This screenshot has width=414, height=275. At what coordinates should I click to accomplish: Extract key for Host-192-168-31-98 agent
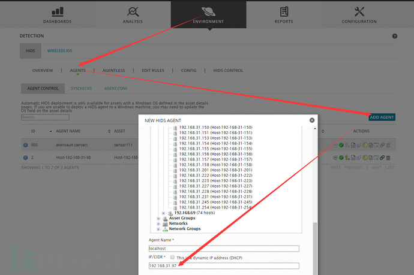click(347, 158)
